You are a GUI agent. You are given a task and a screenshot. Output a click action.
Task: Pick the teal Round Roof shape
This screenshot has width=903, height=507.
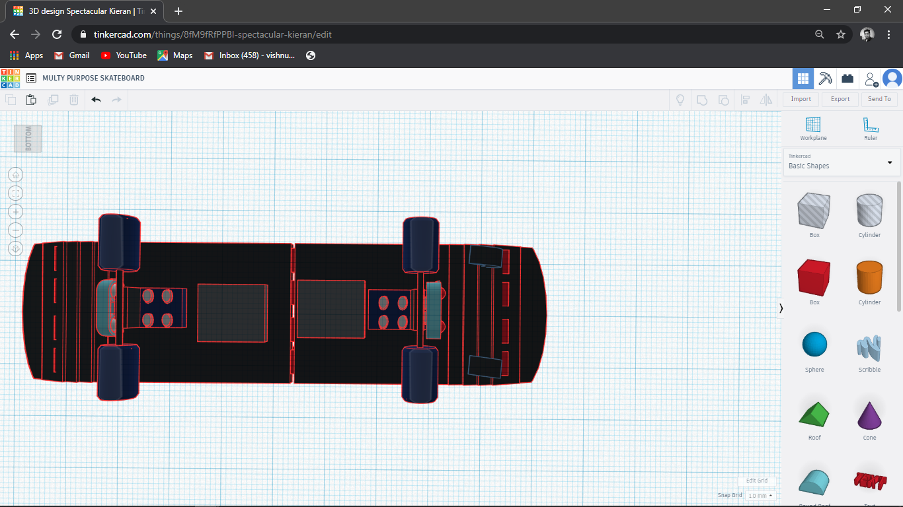814,482
